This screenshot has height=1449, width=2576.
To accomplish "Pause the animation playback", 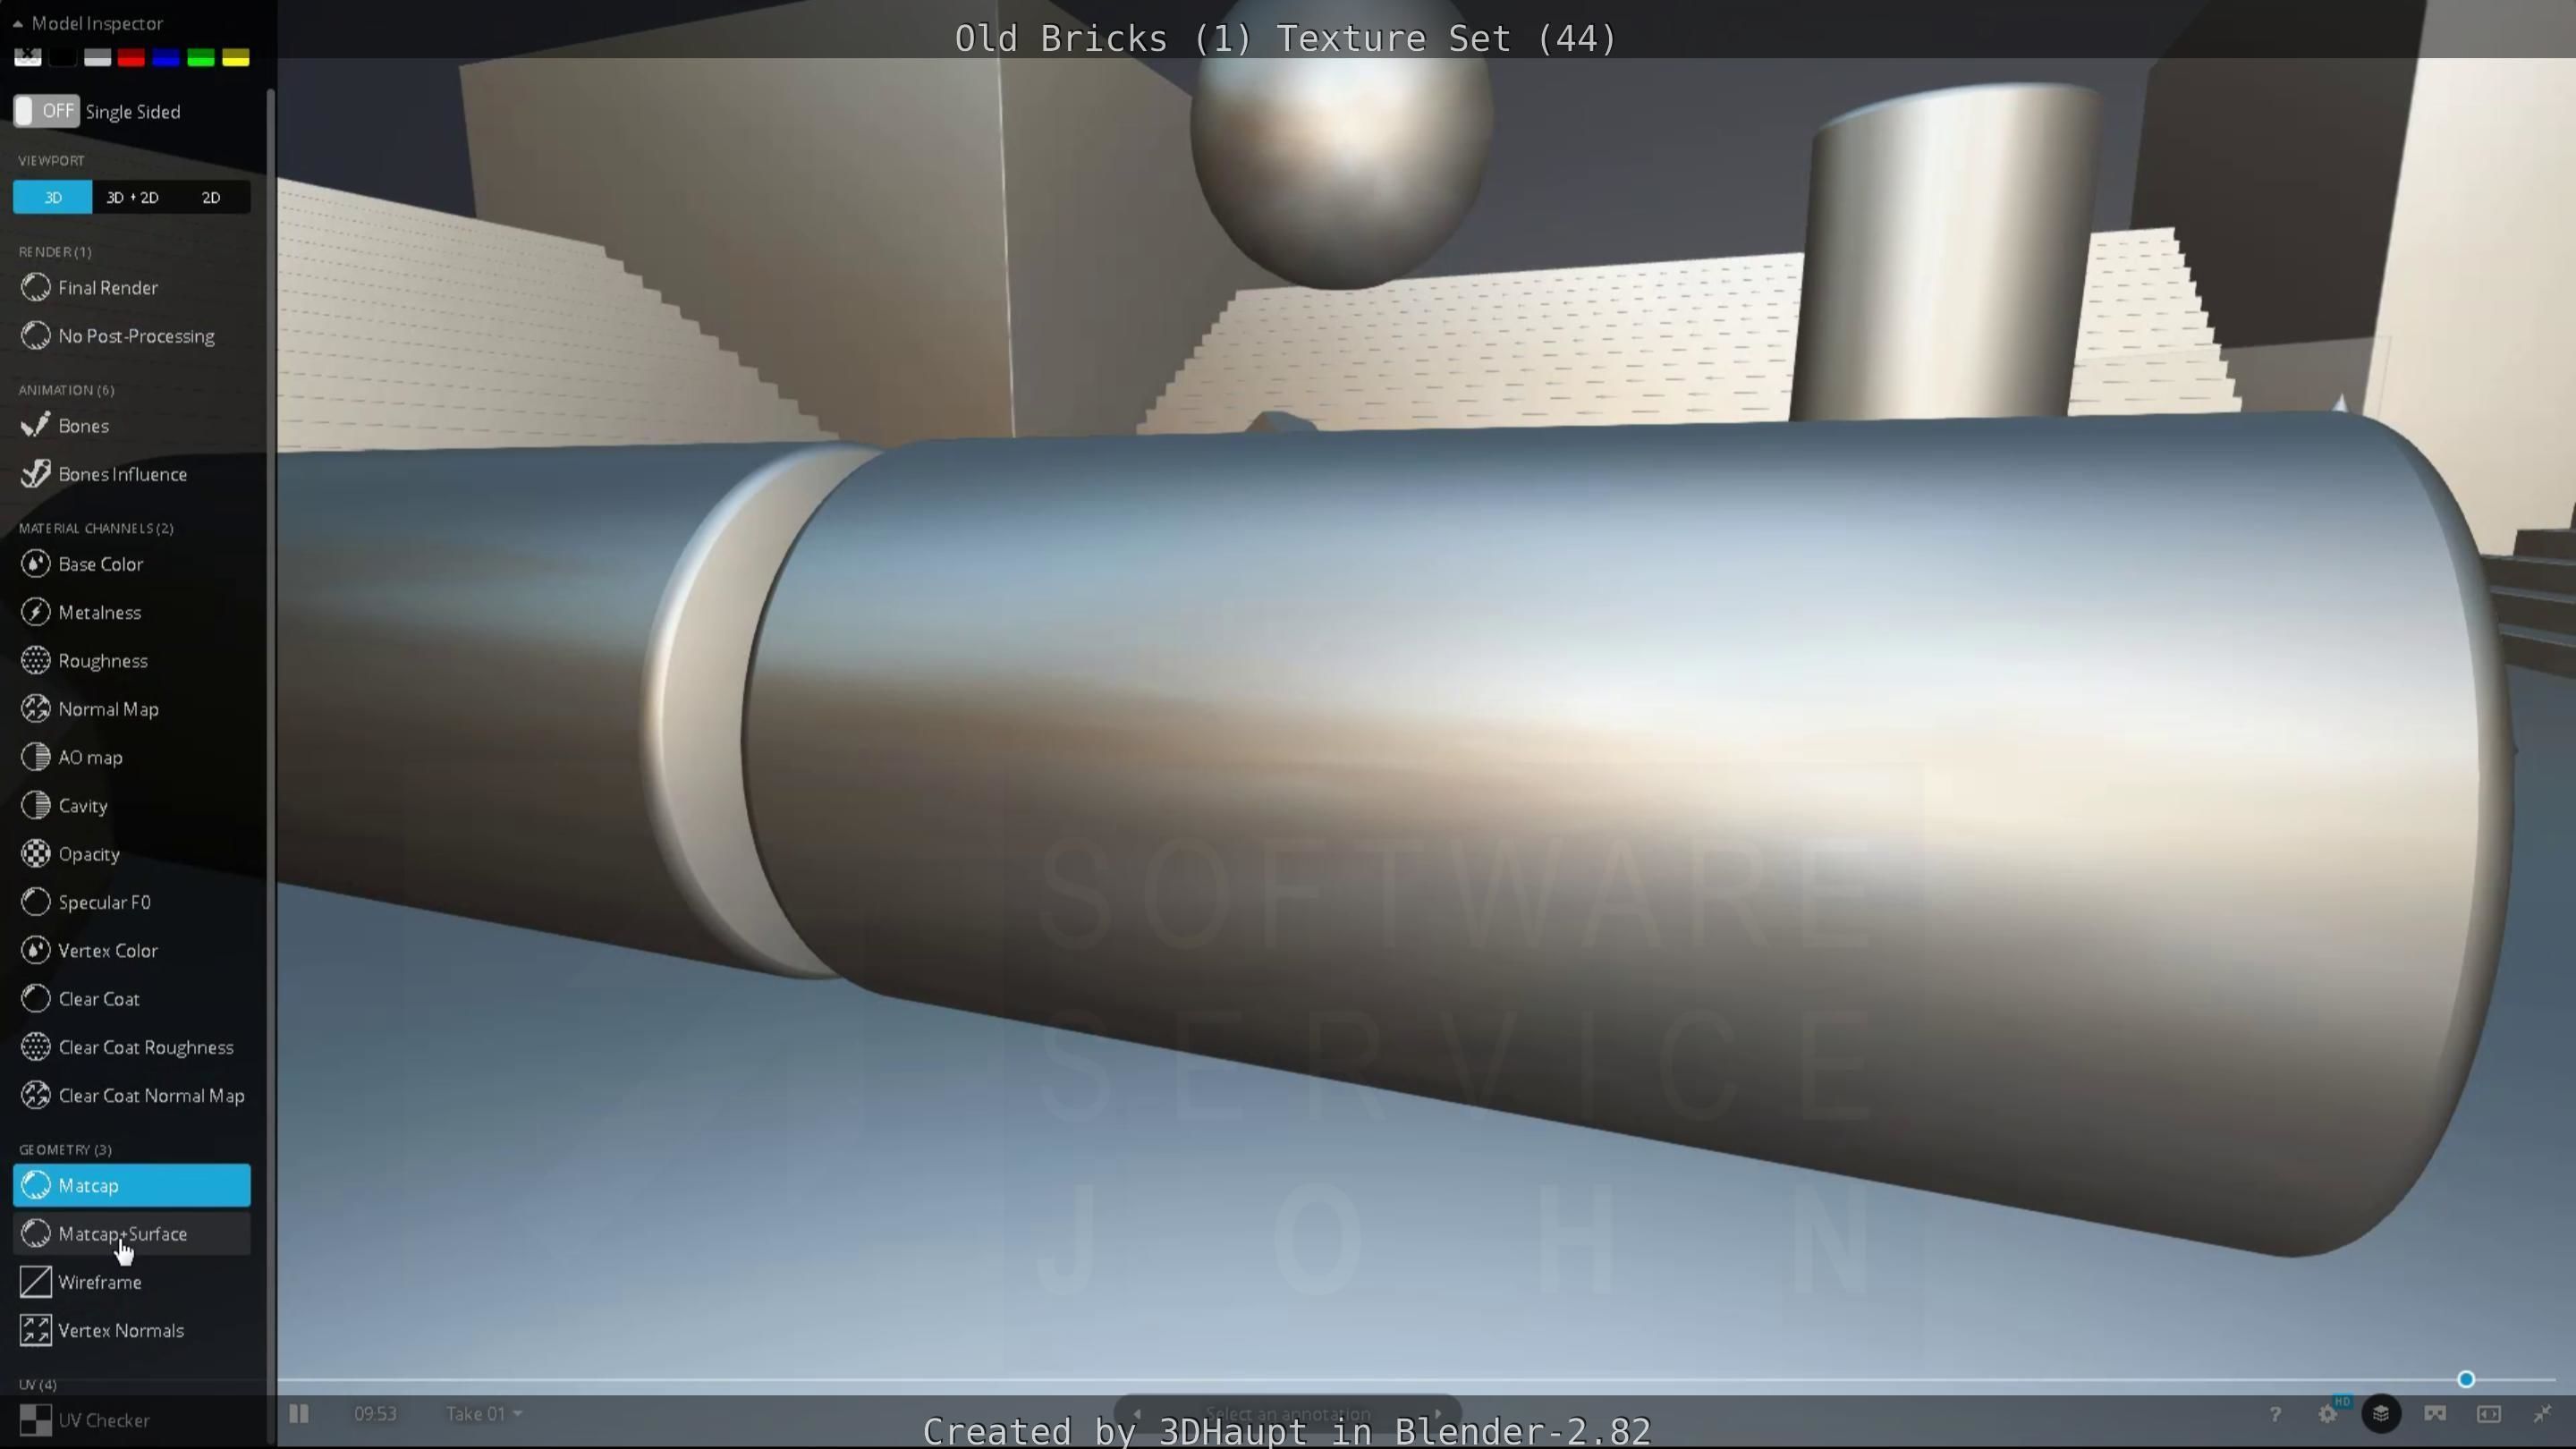I will coord(298,1413).
